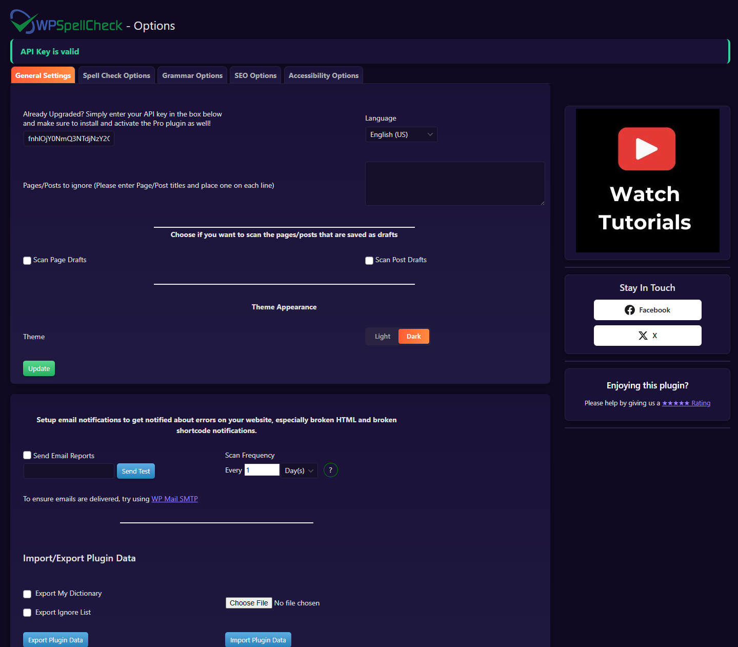This screenshot has width=738, height=647.
Task: Switch to Spell Check Options tab
Action: pyautogui.click(x=116, y=75)
